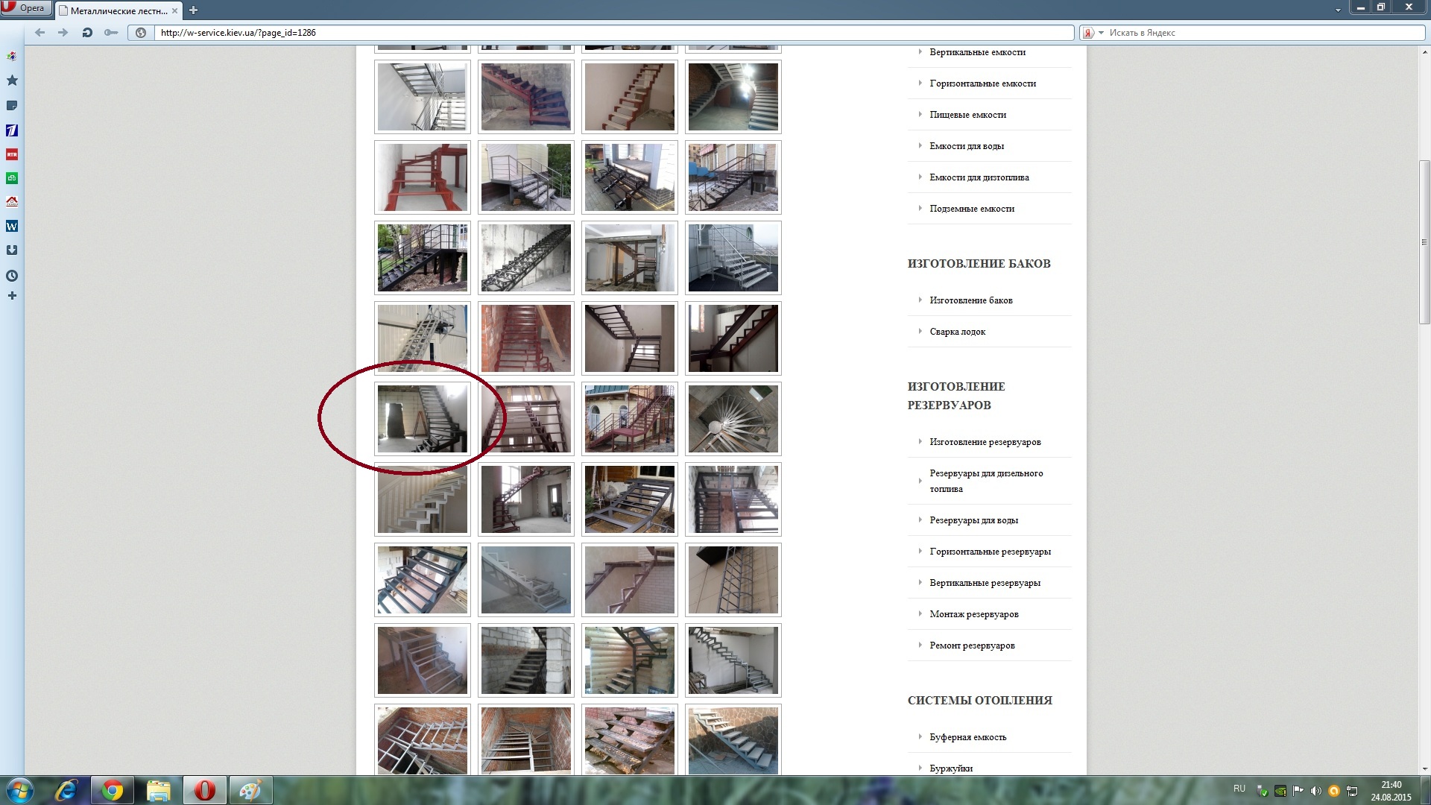Click the reload page icon

87,33
